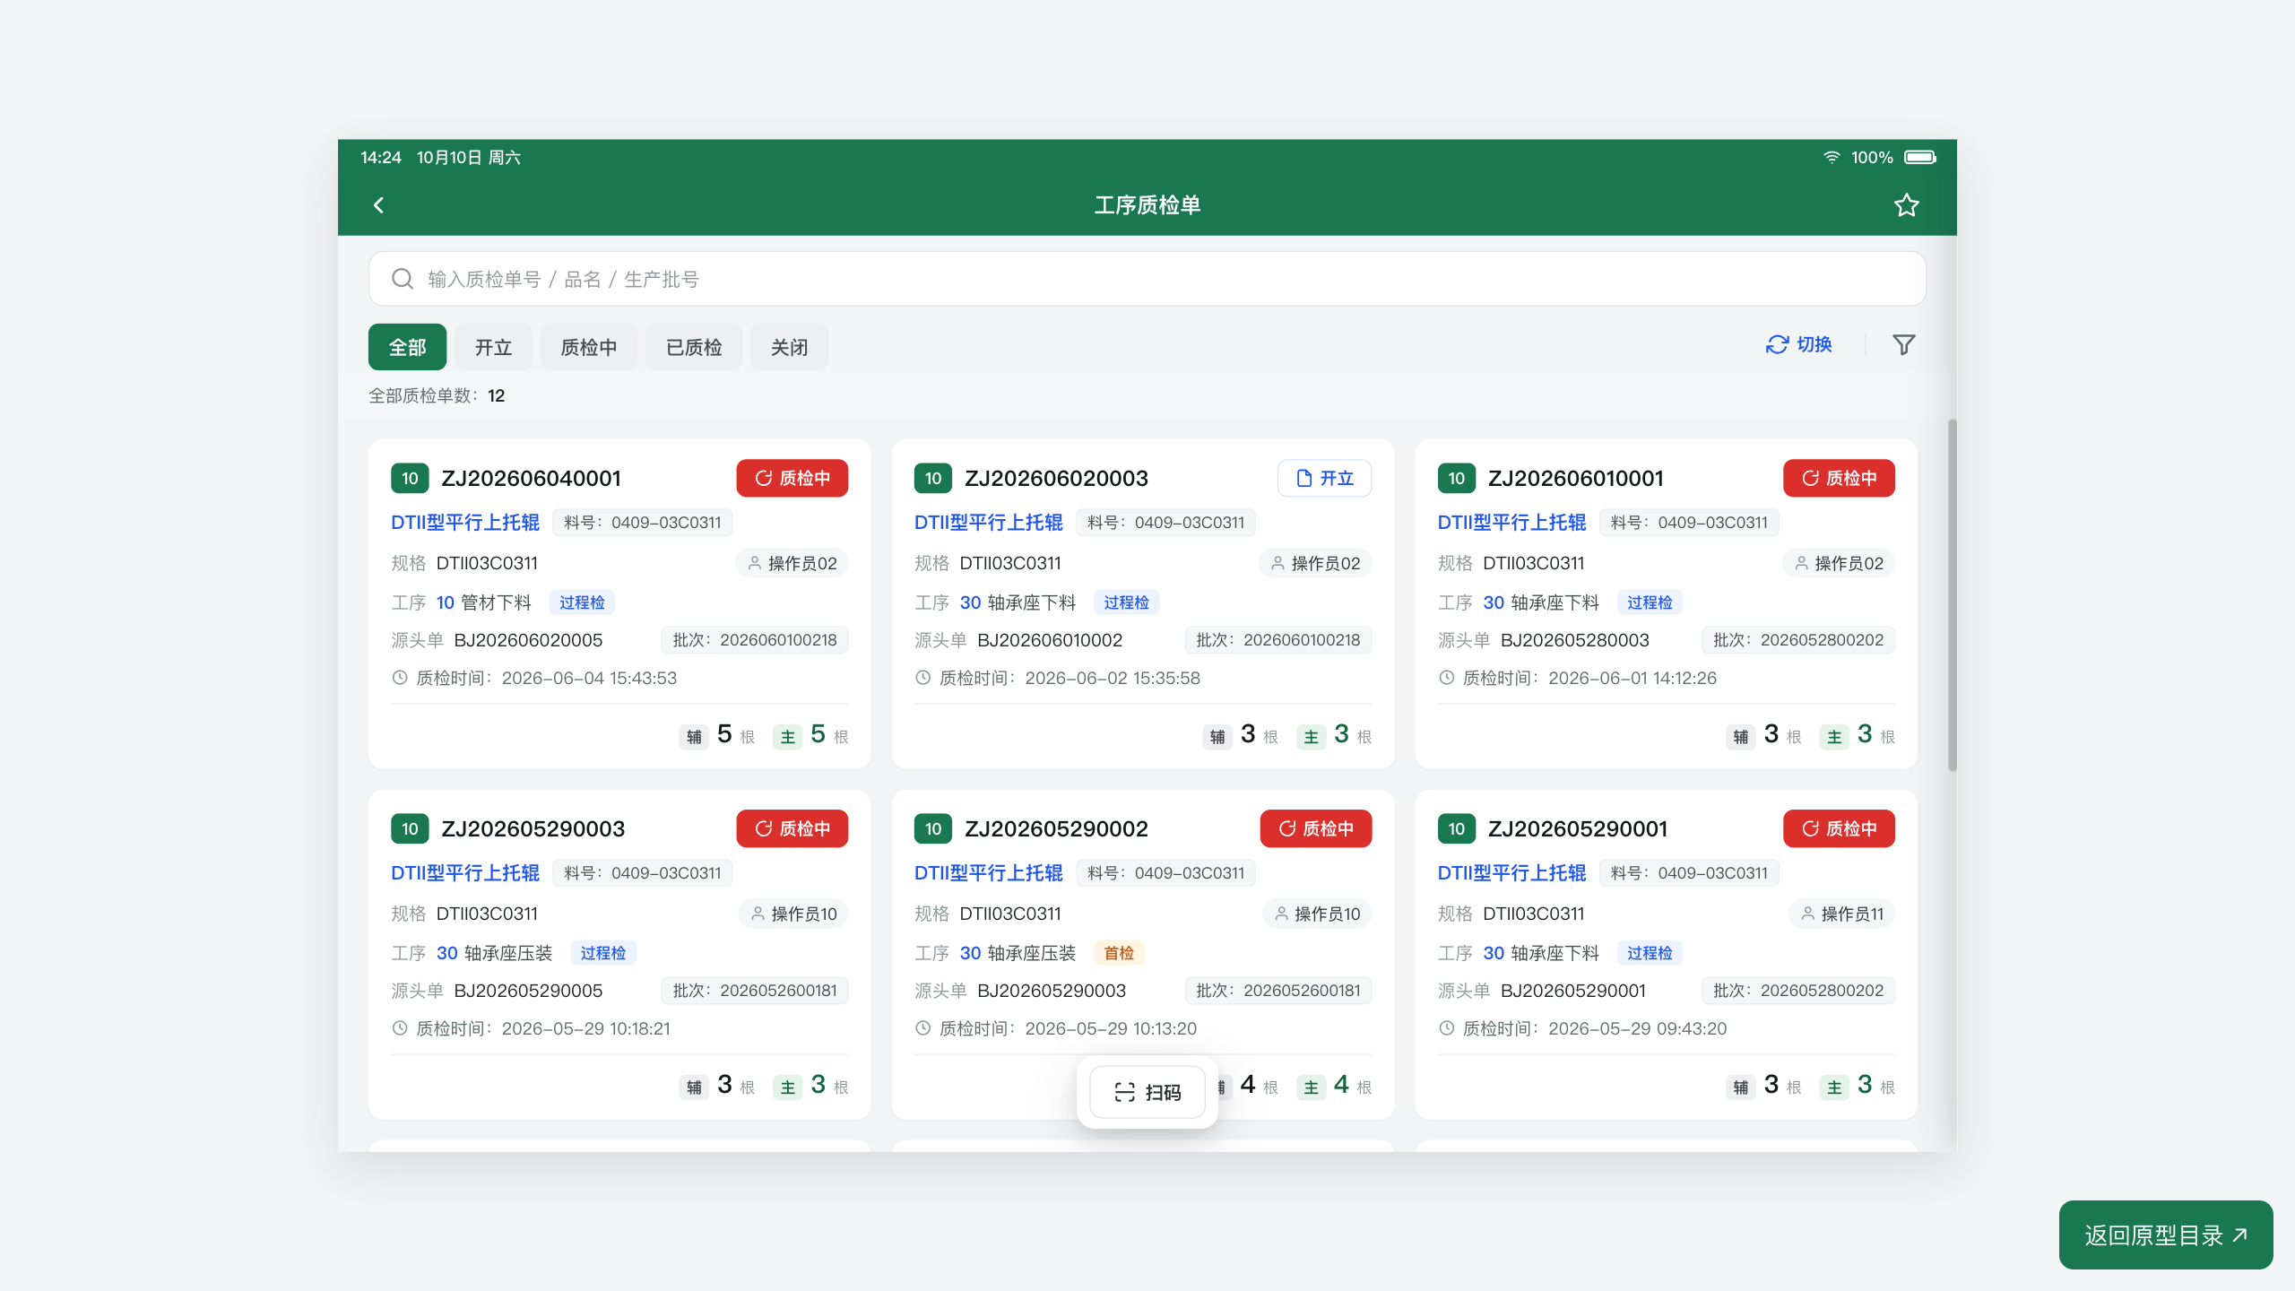Viewport: 2295px width, 1291px height.
Task: Click the search magnifier icon
Action: coord(403,279)
